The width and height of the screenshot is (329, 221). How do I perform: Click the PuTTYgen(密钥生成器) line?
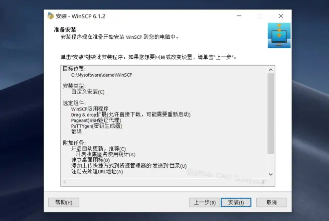(x=97, y=126)
